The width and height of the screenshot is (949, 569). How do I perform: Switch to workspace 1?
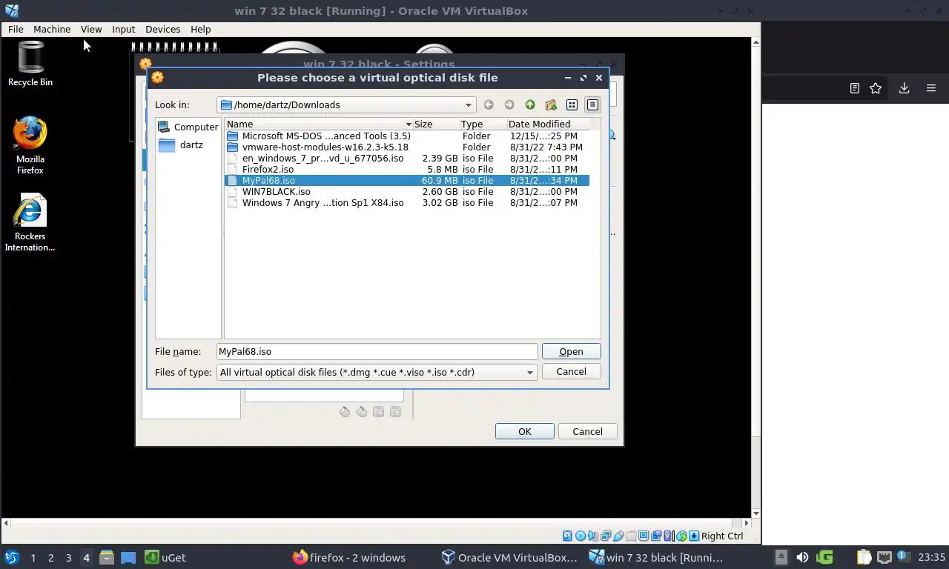33,558
